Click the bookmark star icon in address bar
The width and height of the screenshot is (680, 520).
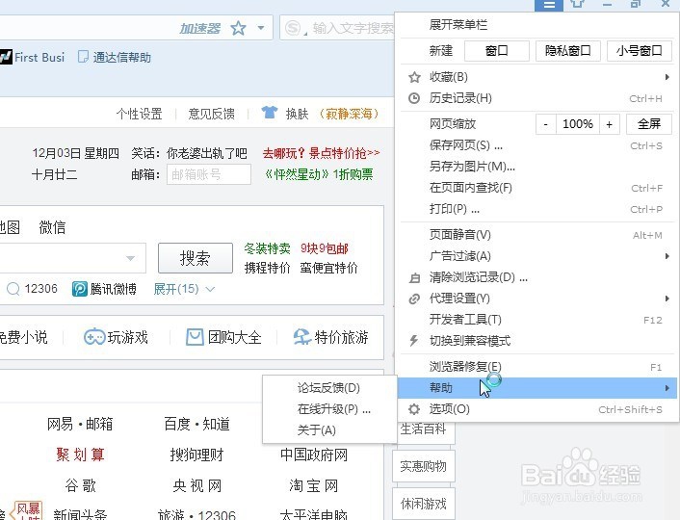[238, 28]
